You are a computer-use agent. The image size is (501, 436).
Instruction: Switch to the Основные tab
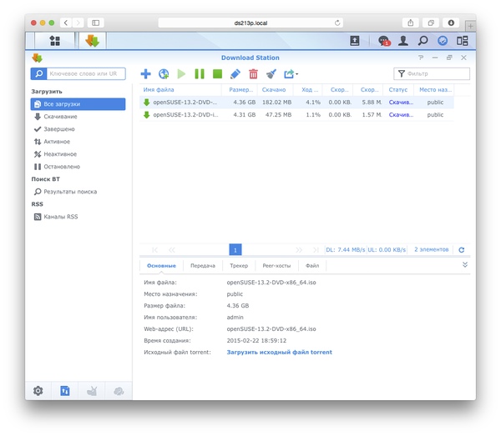161,265
